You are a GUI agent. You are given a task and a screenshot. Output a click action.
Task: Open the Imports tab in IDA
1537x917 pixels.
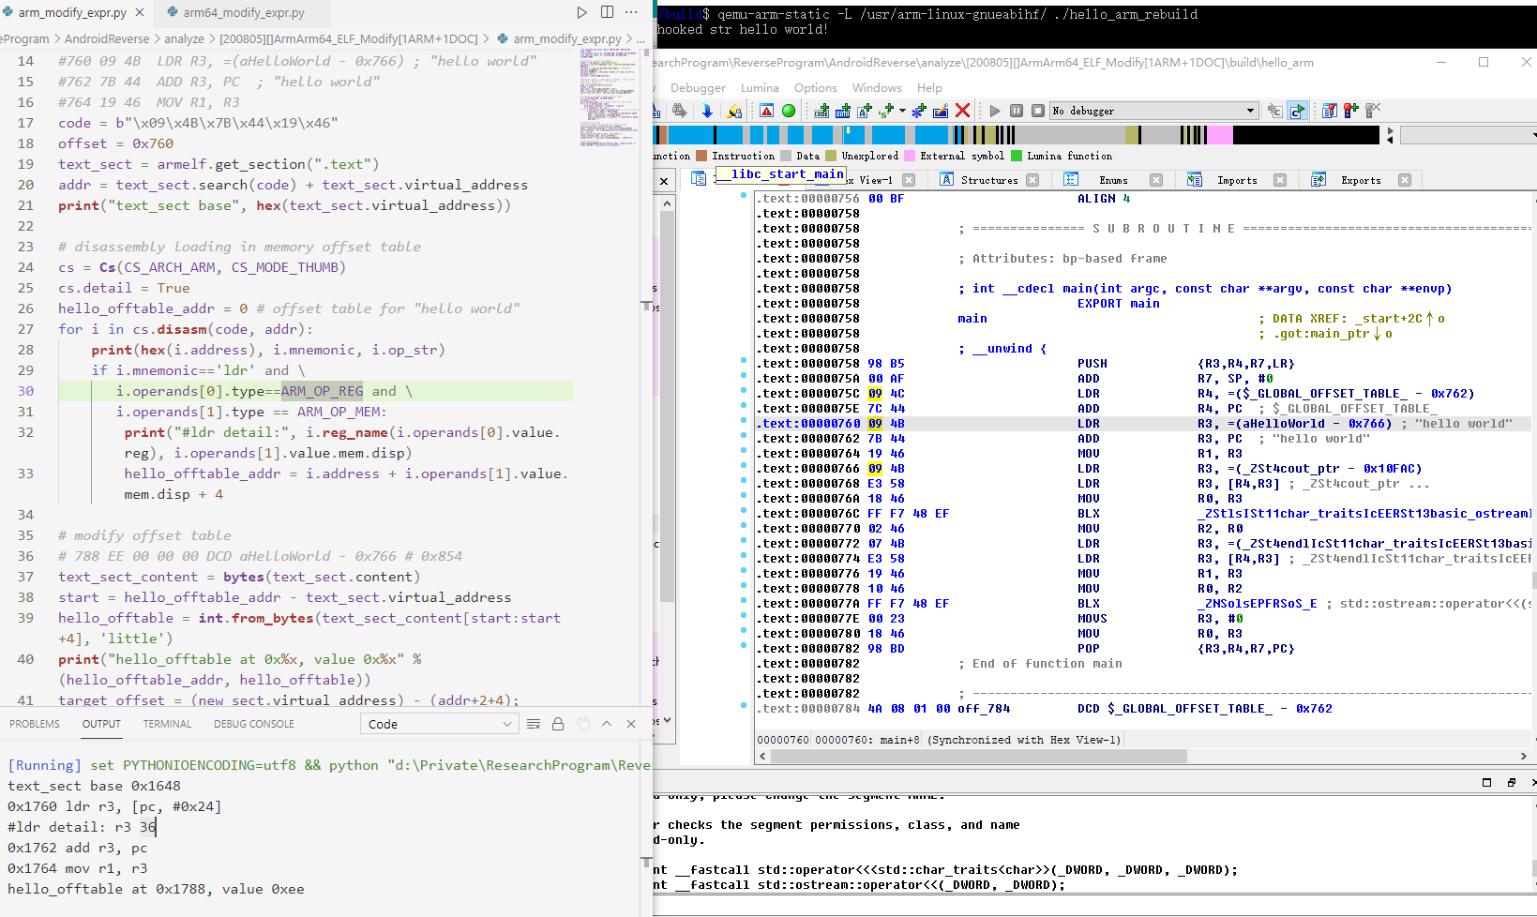(x=1236, y=180)
